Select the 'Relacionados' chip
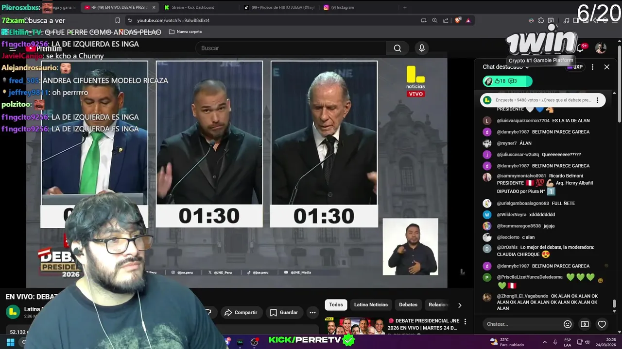 tap(438, 305)
